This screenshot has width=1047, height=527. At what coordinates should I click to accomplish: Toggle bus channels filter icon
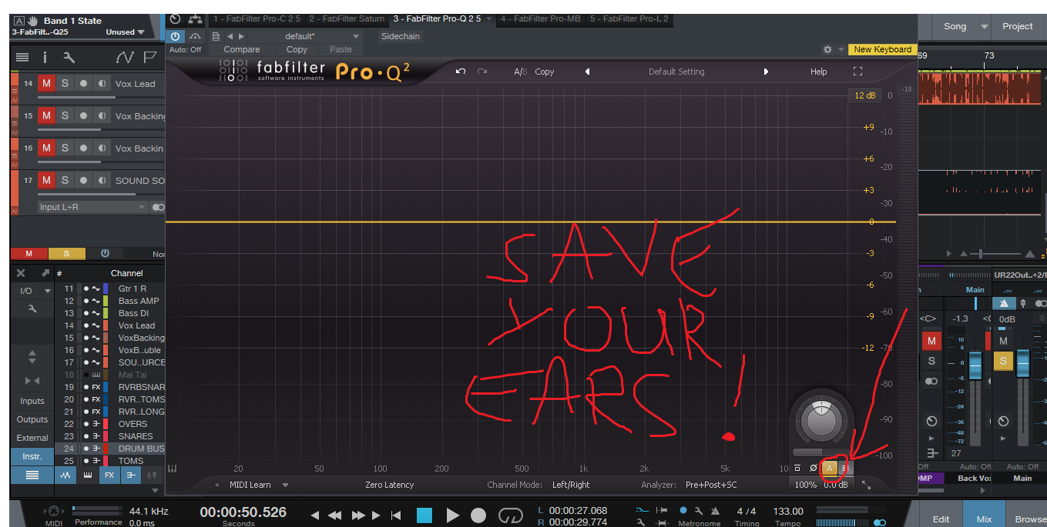tap(131, 475)
